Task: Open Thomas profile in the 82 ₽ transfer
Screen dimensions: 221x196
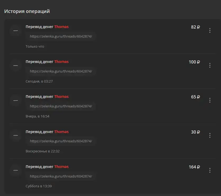Action: pos(61,27)
